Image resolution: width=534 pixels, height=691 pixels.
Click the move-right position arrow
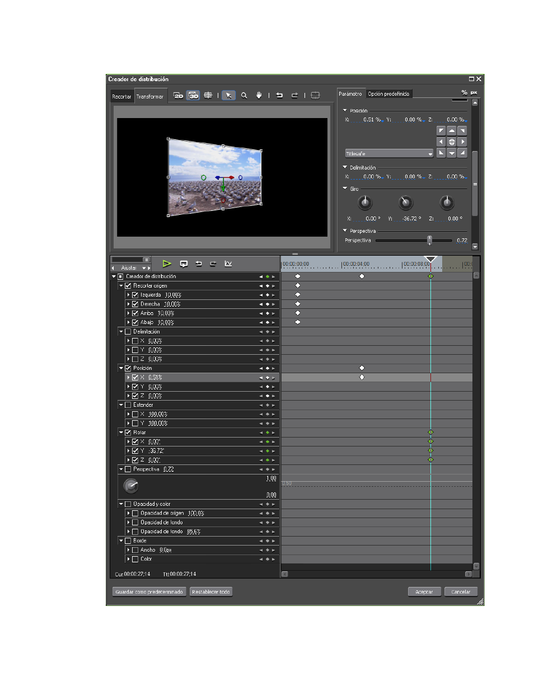click(x=462, y=142)
